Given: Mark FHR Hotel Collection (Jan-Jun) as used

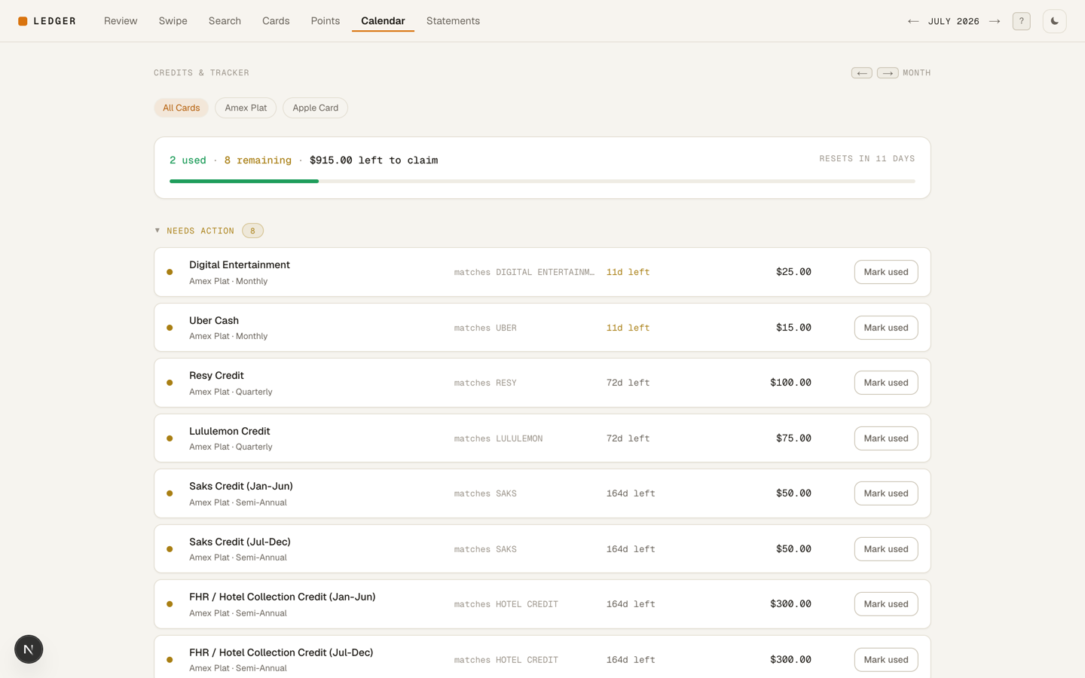Looking at the screenshot, I should (886, 604).
